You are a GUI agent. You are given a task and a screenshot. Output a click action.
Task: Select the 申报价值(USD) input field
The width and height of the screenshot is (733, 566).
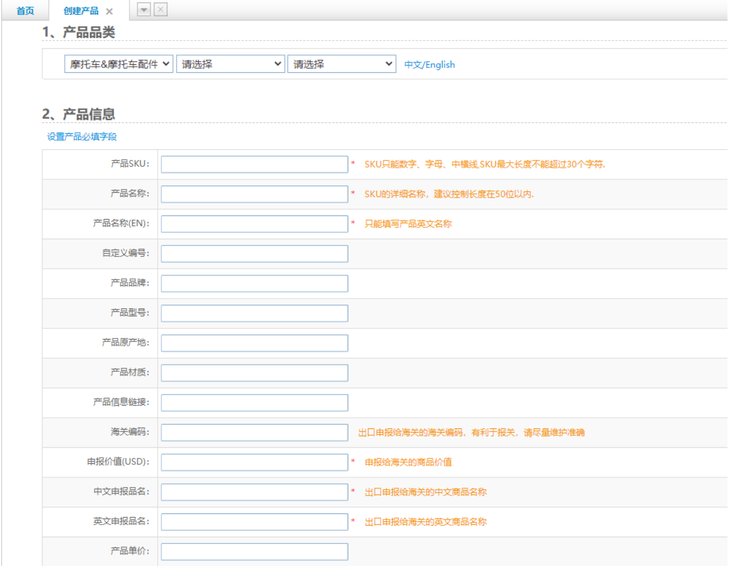point(254,463)
